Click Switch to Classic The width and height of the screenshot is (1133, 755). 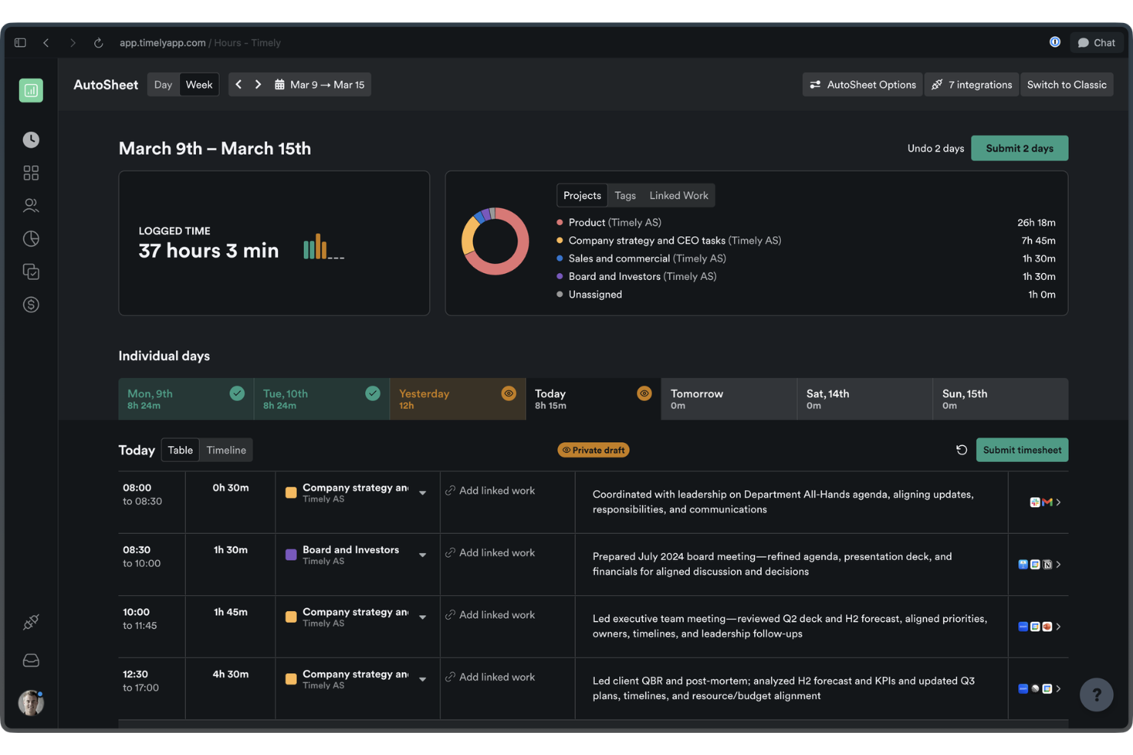click(1066, 84)
